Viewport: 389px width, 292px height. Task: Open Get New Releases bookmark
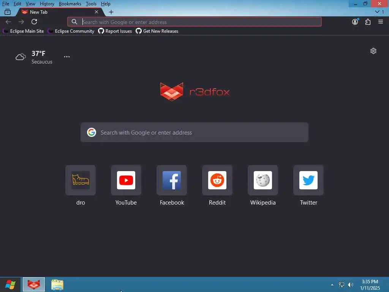point(157,31)
